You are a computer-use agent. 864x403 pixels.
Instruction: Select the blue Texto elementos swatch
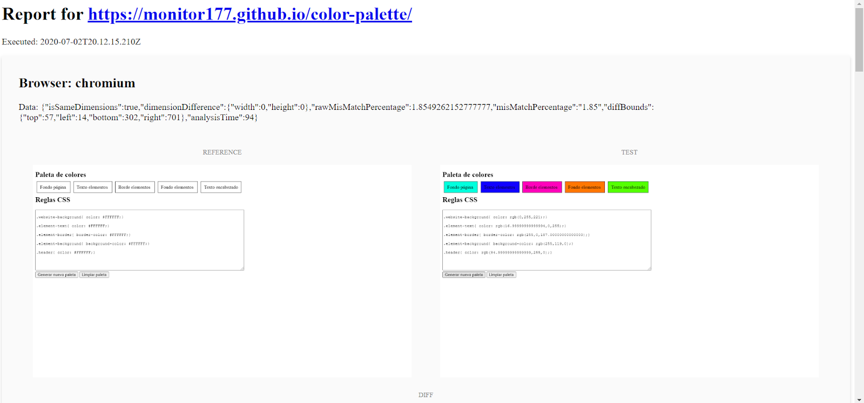pos(500,187)
